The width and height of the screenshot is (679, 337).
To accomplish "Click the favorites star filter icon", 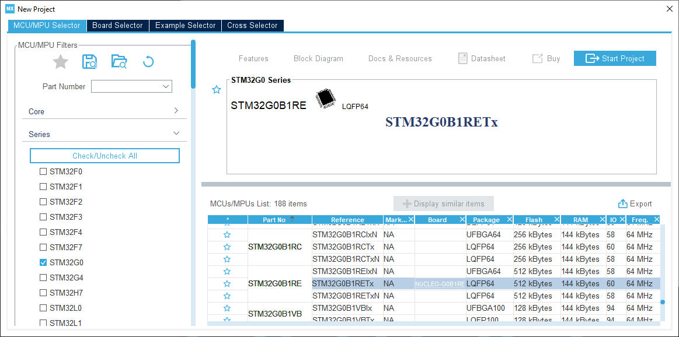I will (x=61, y=62).
